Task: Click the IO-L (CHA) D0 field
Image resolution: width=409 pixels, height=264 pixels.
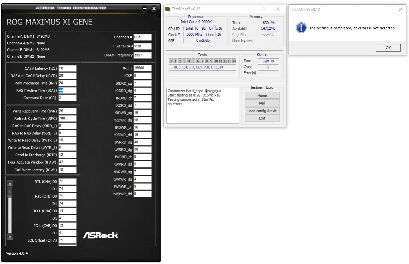Action: coord(67,211)
